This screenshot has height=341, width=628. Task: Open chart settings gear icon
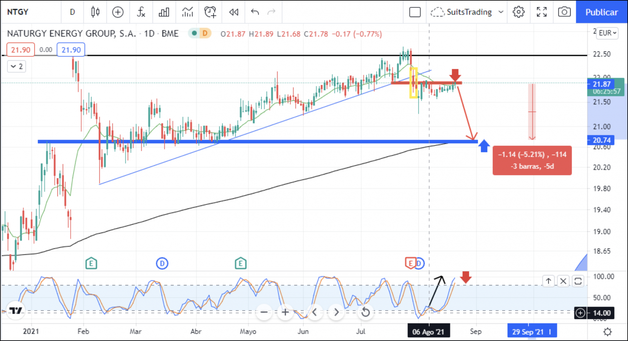click(x=518, y=12)
